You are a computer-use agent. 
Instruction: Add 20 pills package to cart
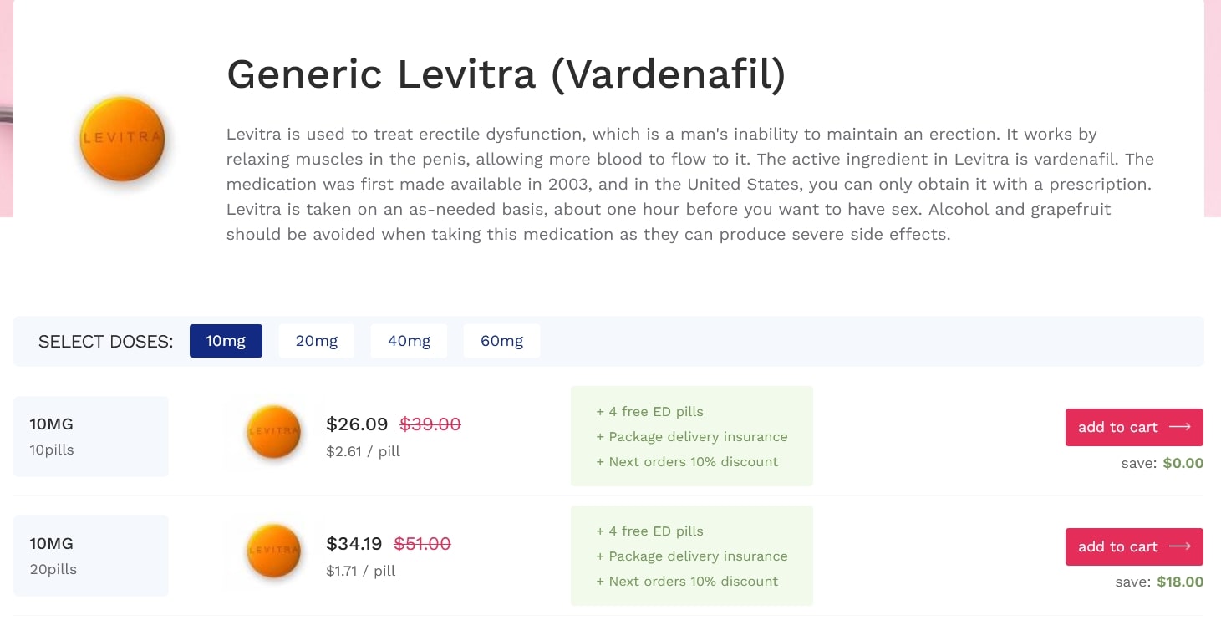tap(1134, 546)
